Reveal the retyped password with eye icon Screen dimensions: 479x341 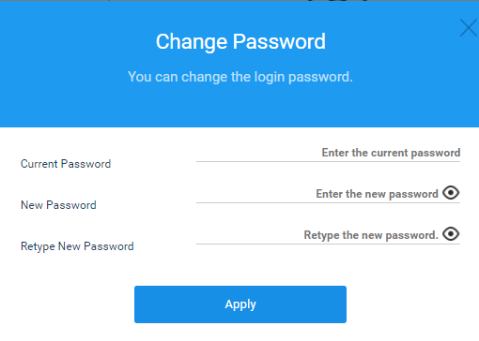pyautogui.click(x=451, y=234)
